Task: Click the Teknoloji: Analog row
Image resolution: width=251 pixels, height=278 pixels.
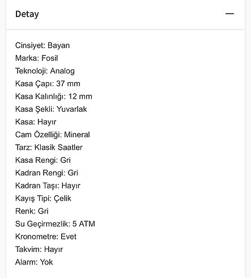Action: (45, 71)
